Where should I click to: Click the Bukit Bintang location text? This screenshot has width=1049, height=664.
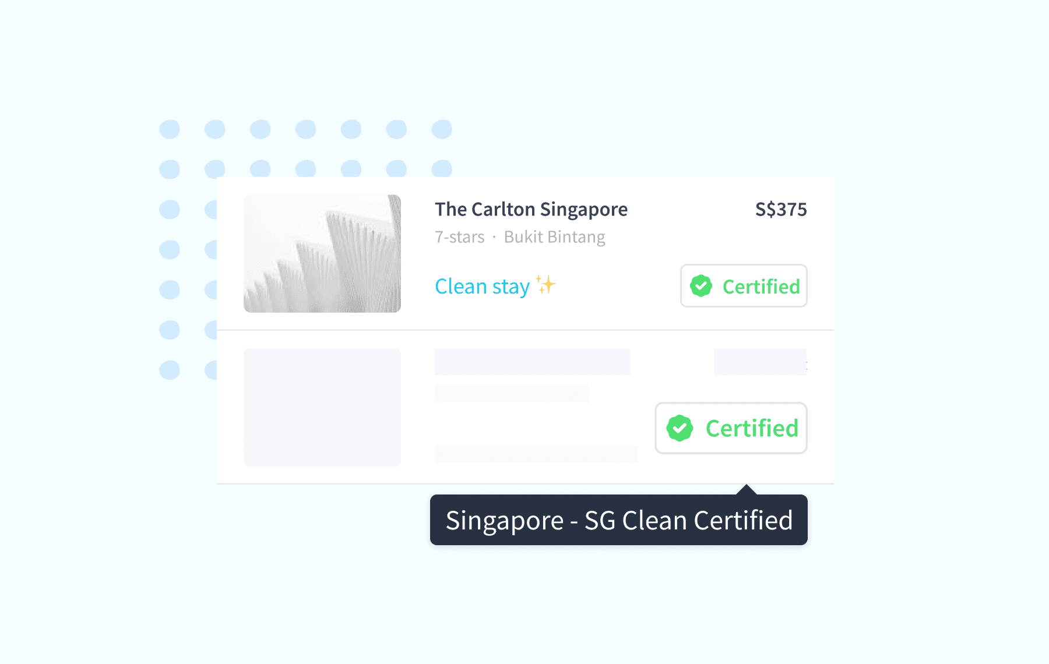554,237
